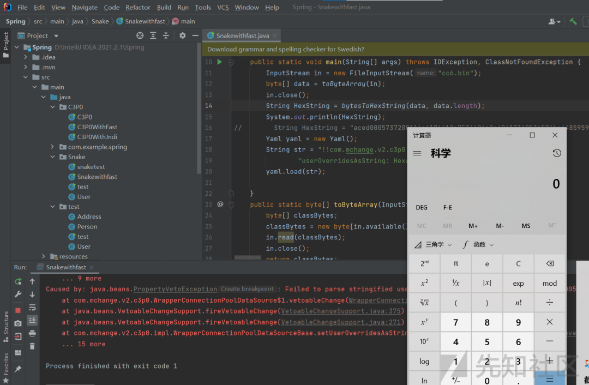Open C3P0WithJndi class in tree

tap(97, 137)
